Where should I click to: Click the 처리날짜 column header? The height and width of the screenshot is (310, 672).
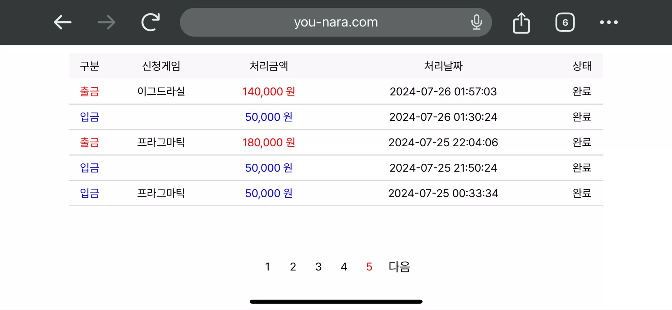click(443, 66)
